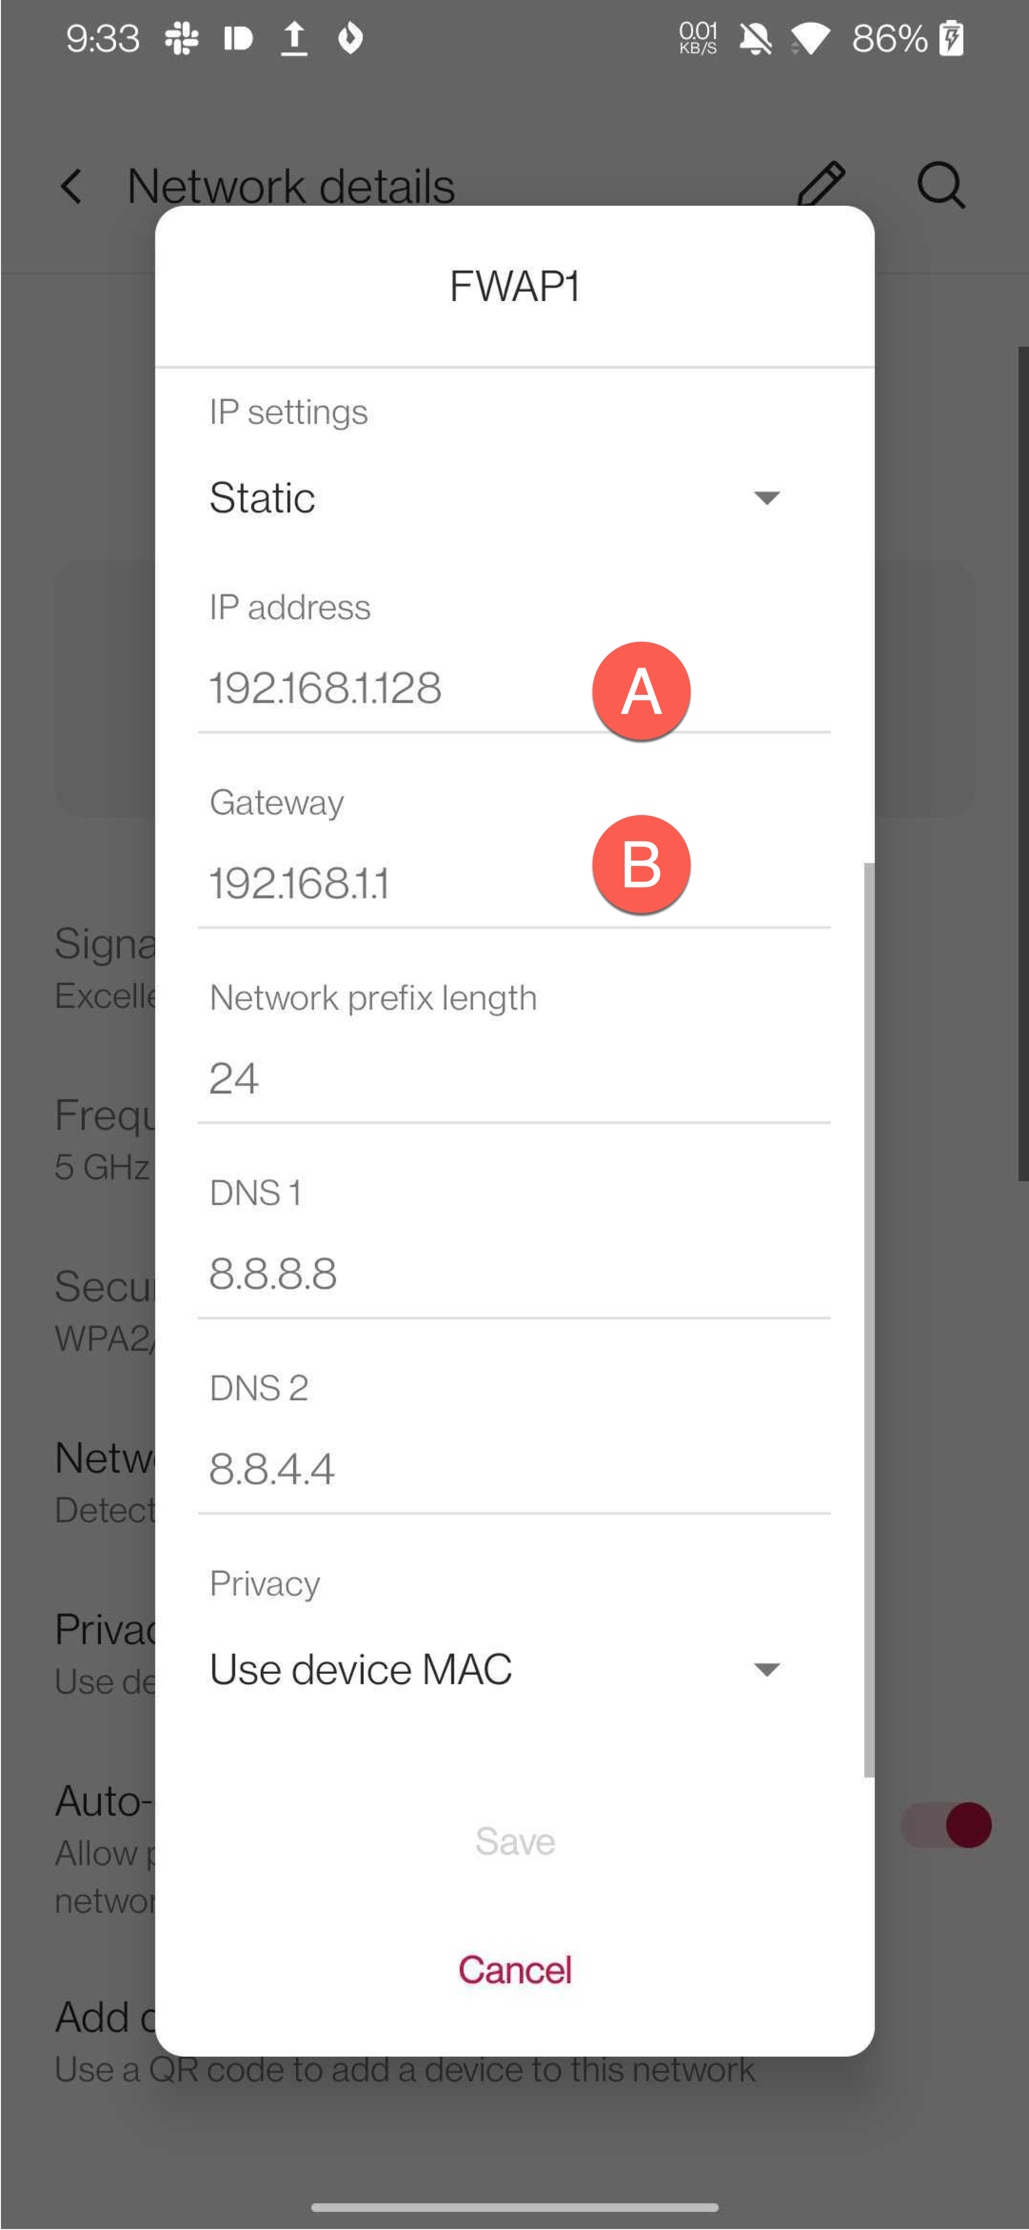Tap the Slack notification icon in status bar
Screen dimensions: 1029x2230
(182, 39)
